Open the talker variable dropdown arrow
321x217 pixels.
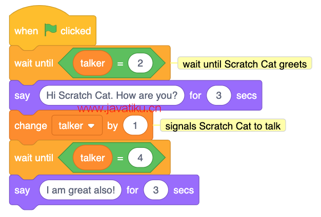[91, 126]
